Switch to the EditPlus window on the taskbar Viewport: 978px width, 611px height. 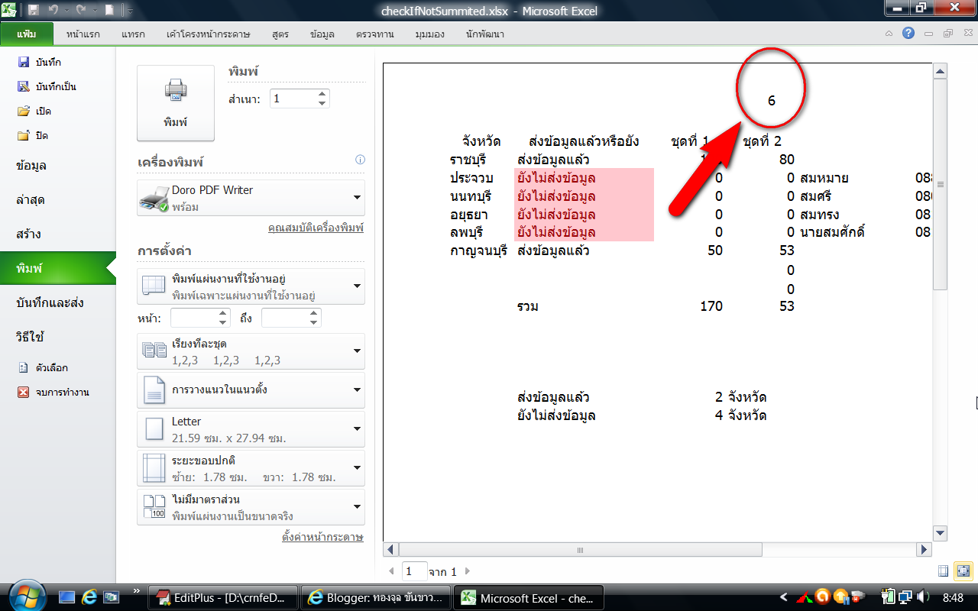(x=222, y=597)
